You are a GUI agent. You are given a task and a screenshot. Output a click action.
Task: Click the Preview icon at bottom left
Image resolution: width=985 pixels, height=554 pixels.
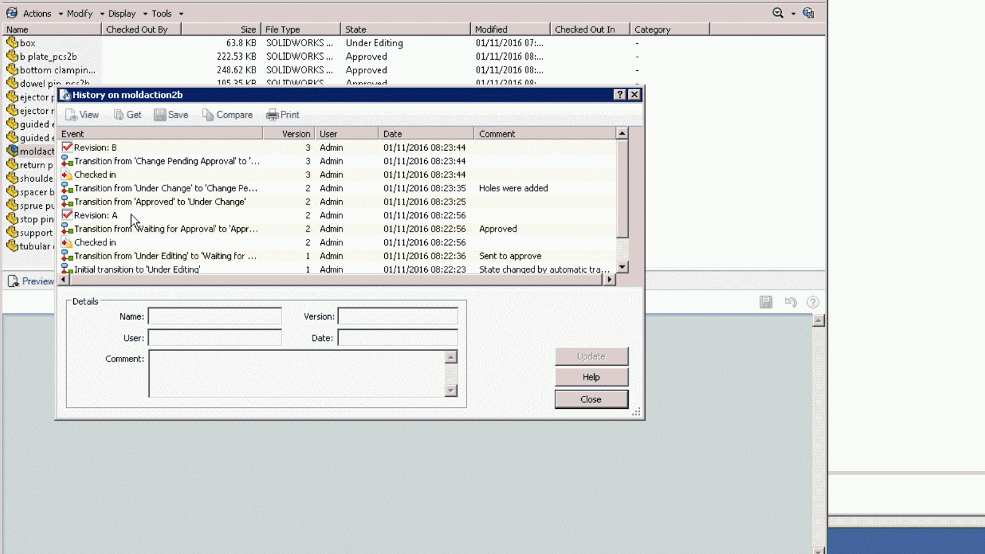tap(14, 281)
